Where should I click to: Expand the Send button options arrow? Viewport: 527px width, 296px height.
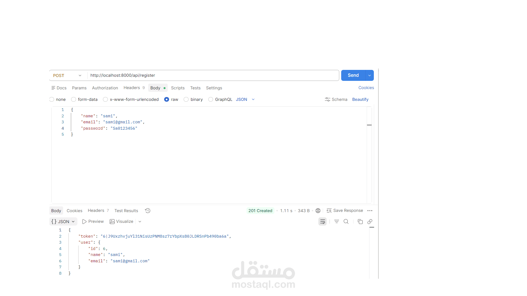[x=369, y=75]
